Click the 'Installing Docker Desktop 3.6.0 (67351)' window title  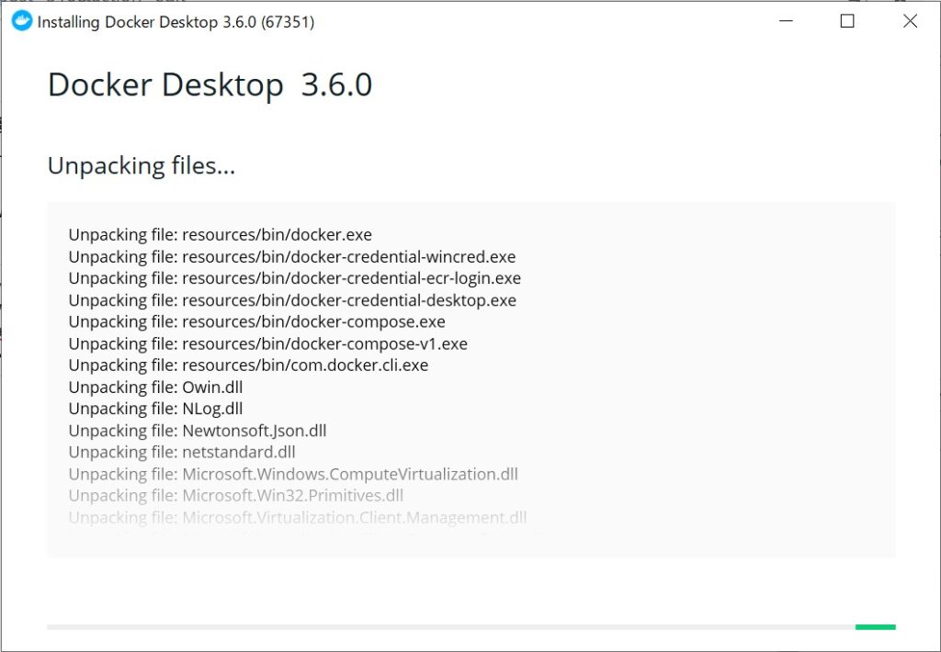pyautogui.click(x=176, y=22)
